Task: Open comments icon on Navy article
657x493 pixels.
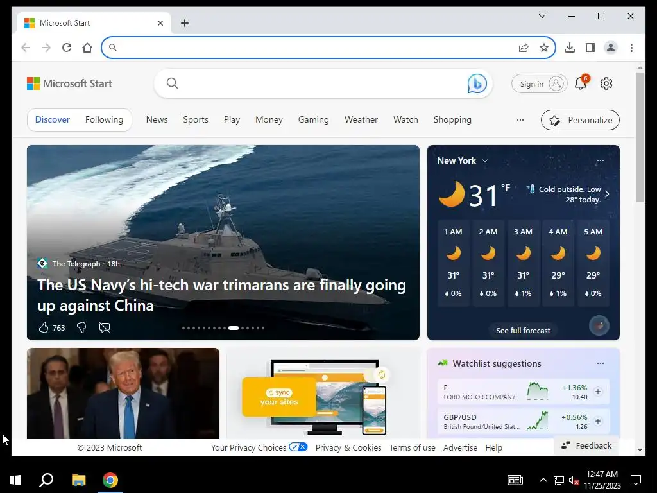Action: click(x=105, y=327)
